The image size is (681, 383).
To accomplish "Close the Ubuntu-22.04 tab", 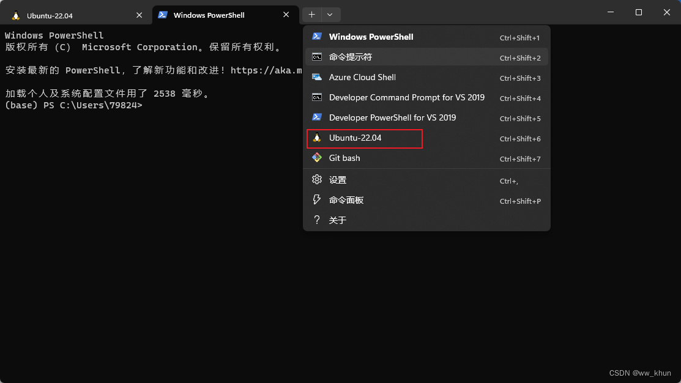I will tap(139, 15).
